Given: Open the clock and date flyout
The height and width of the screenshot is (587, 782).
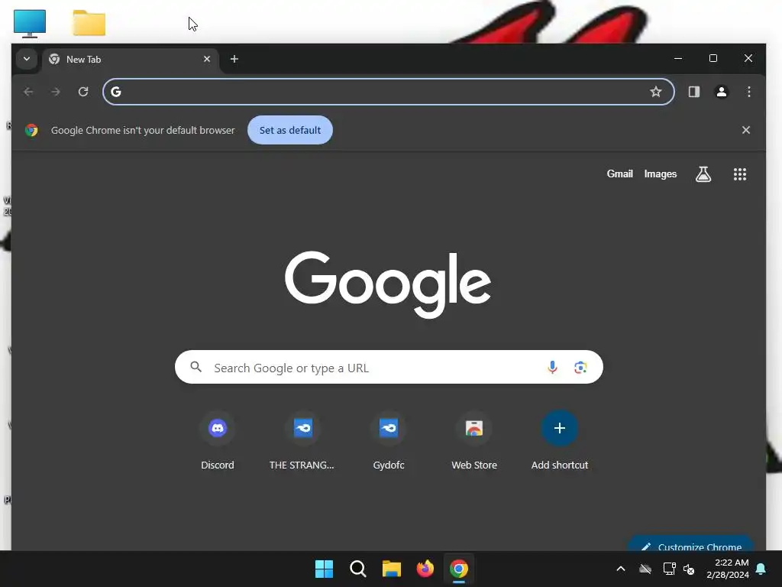Looking at the screenshot, I should coord(727,569).
